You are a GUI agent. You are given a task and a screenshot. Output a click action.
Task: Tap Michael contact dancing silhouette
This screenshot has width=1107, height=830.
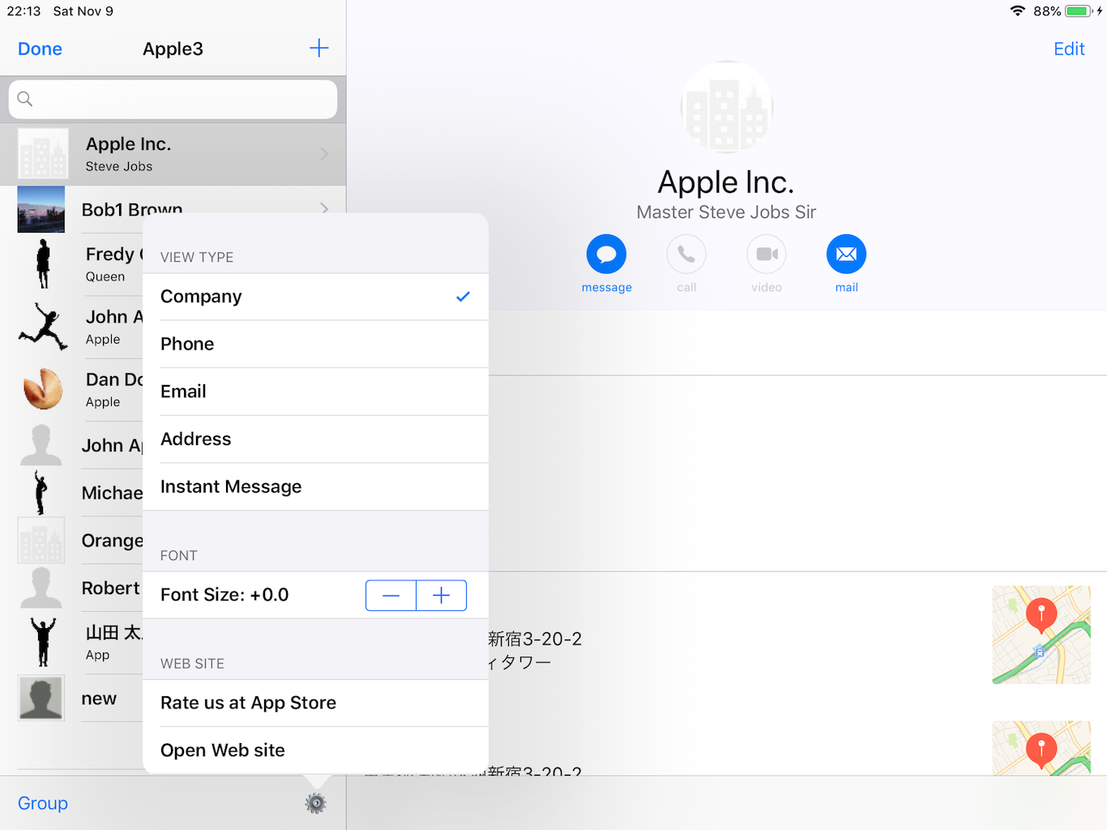pyautogui.click(x=41, y=492)
